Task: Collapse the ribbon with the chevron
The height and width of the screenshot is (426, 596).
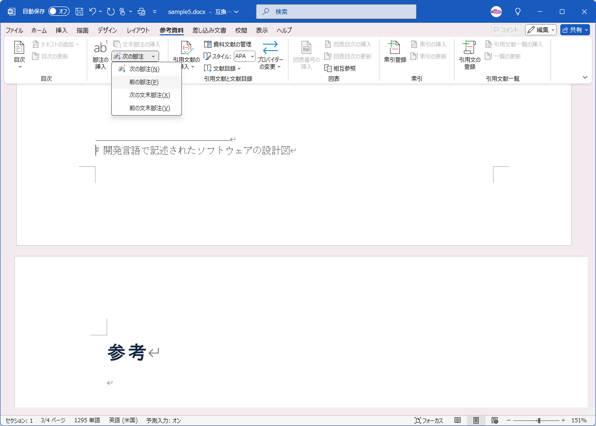Action: [585, 77]
